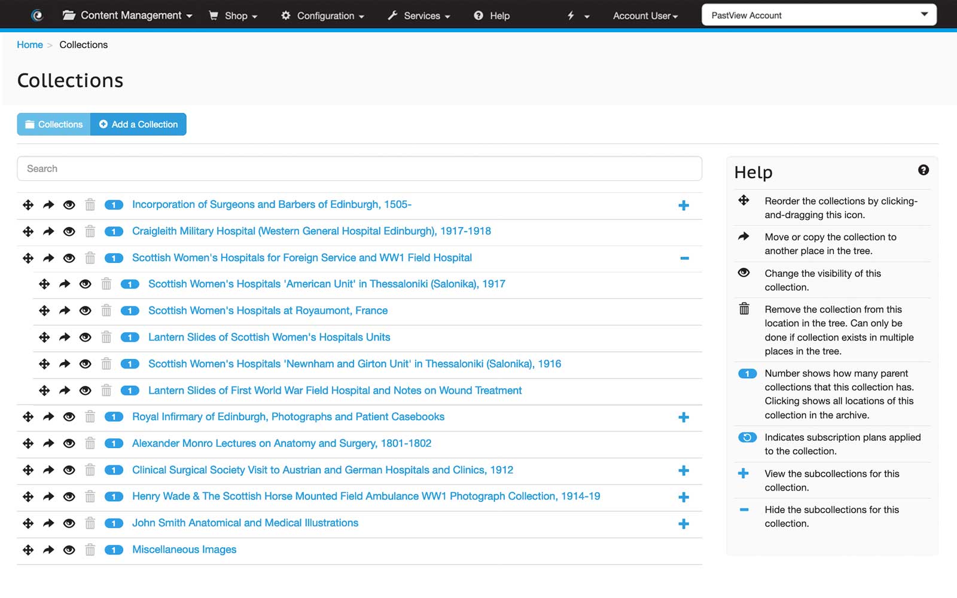This screenshot has height=598, width=957.
Task: Toggle visibility of Henry Wade photograph collection
Action: click(69, 497)
